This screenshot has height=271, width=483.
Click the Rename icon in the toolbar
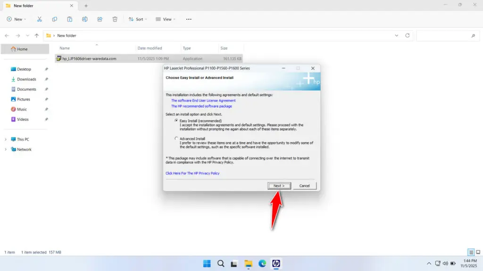[x=84, y=19]
